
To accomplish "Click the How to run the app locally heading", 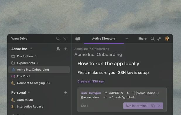I will click(x=108, y=64).
